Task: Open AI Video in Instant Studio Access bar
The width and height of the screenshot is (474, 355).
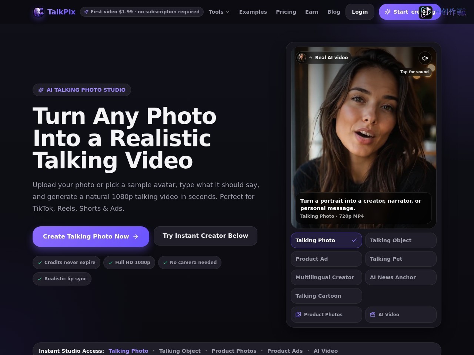Action: [326, 351]
